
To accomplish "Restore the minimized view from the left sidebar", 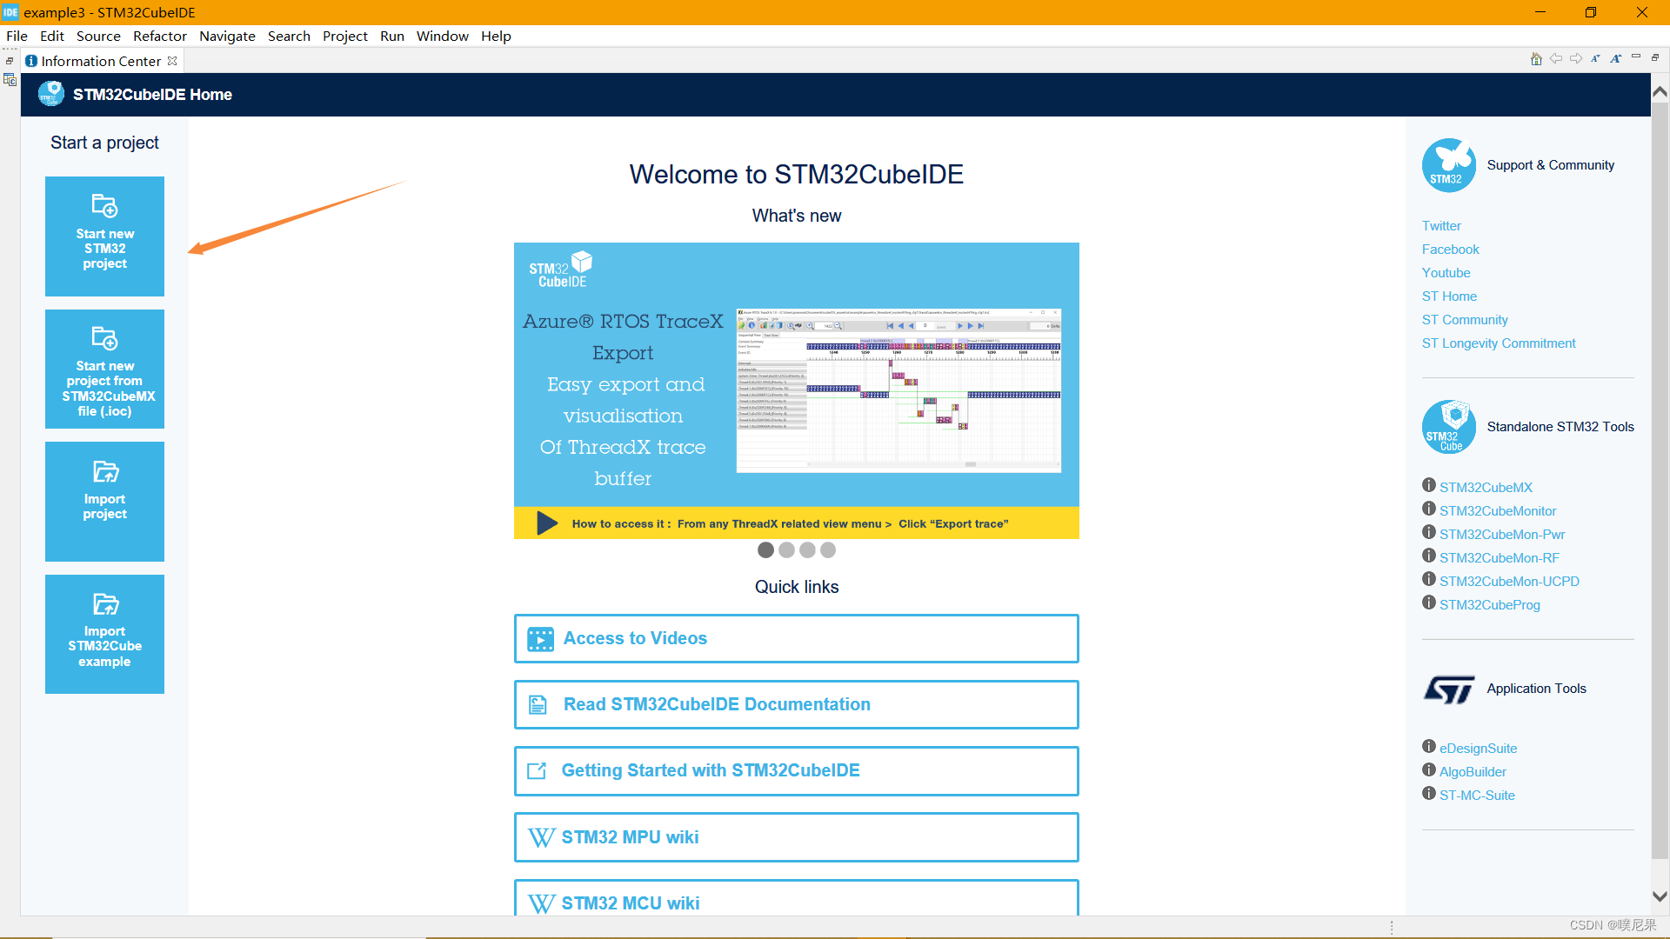I will point(9,61).
